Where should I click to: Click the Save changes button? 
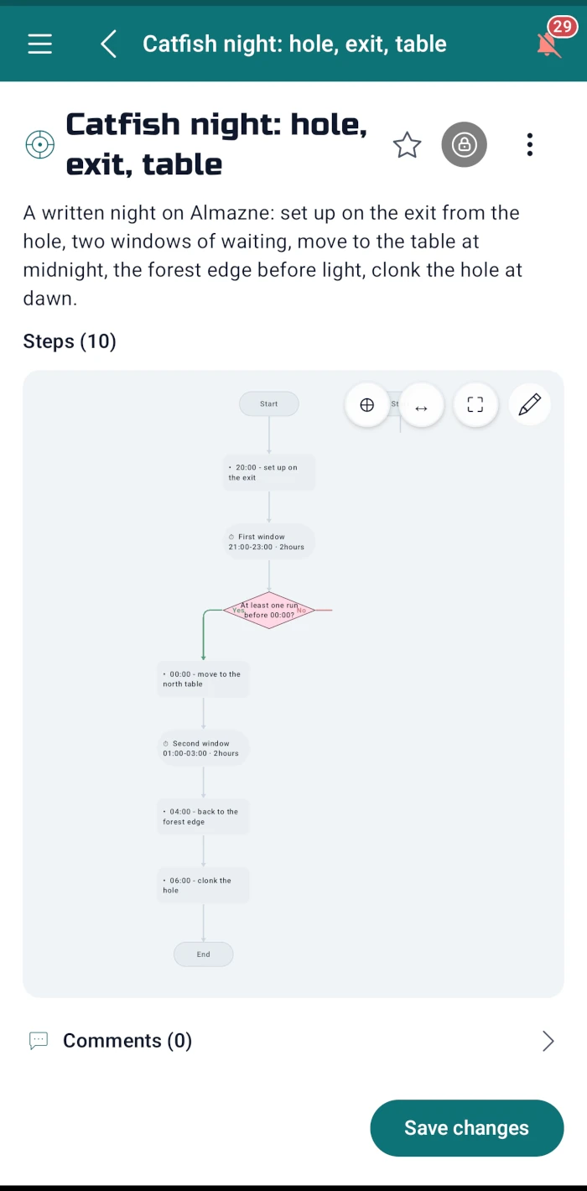click(467, 1128)
